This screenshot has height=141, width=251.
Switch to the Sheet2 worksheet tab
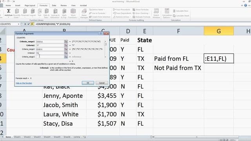[27, 137]
